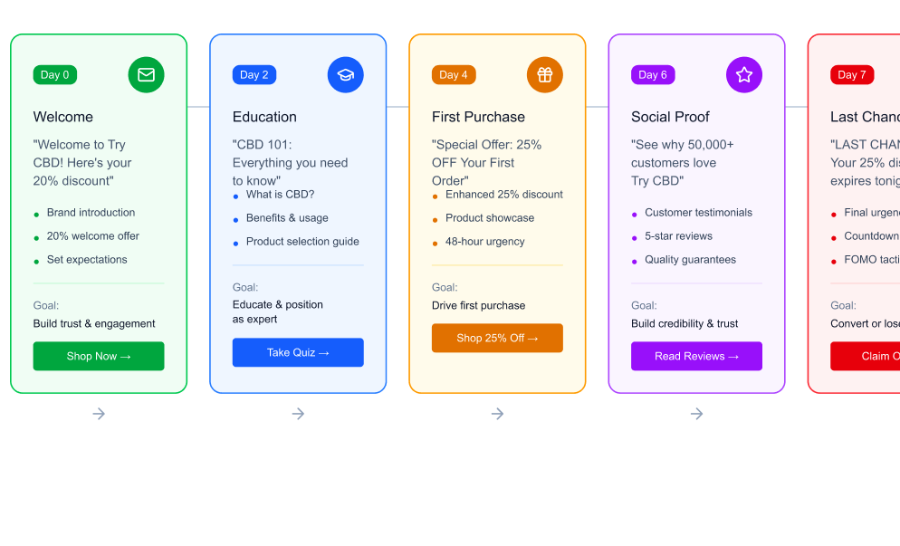Click the arrow below the Education card
The height and width of the screenshot is (546, 900).
[298, 414]
